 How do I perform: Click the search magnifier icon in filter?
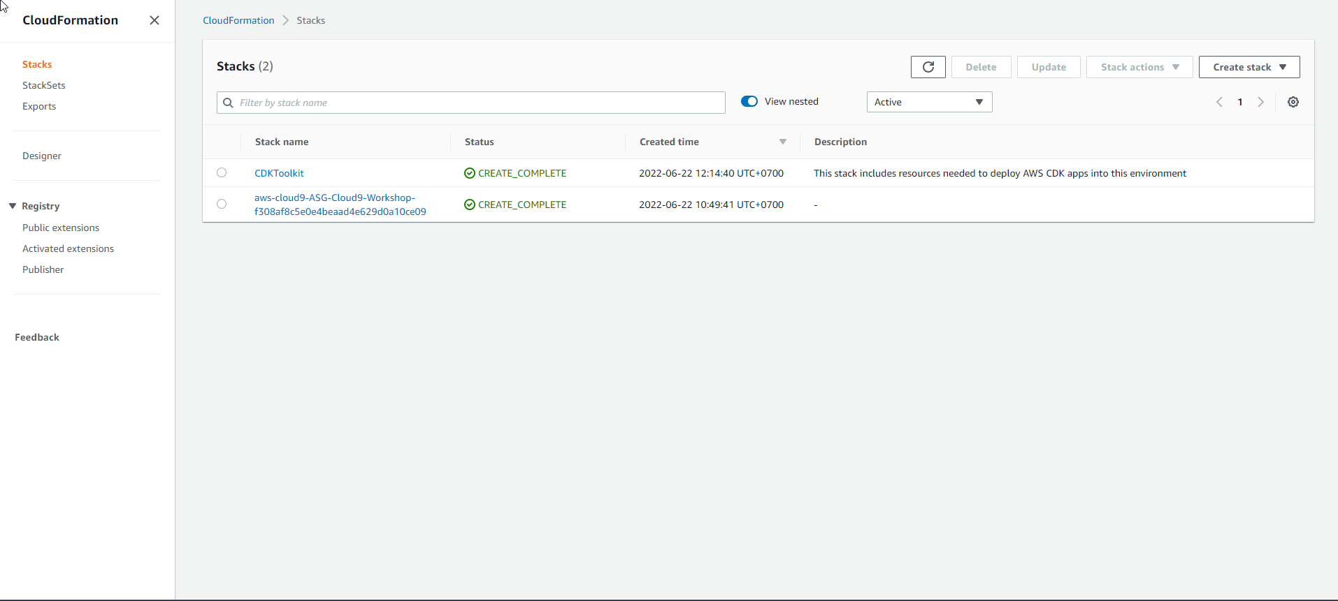coord(228,103)
